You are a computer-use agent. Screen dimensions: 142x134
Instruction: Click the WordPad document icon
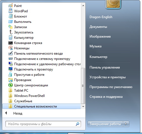[x=11, y=11]
